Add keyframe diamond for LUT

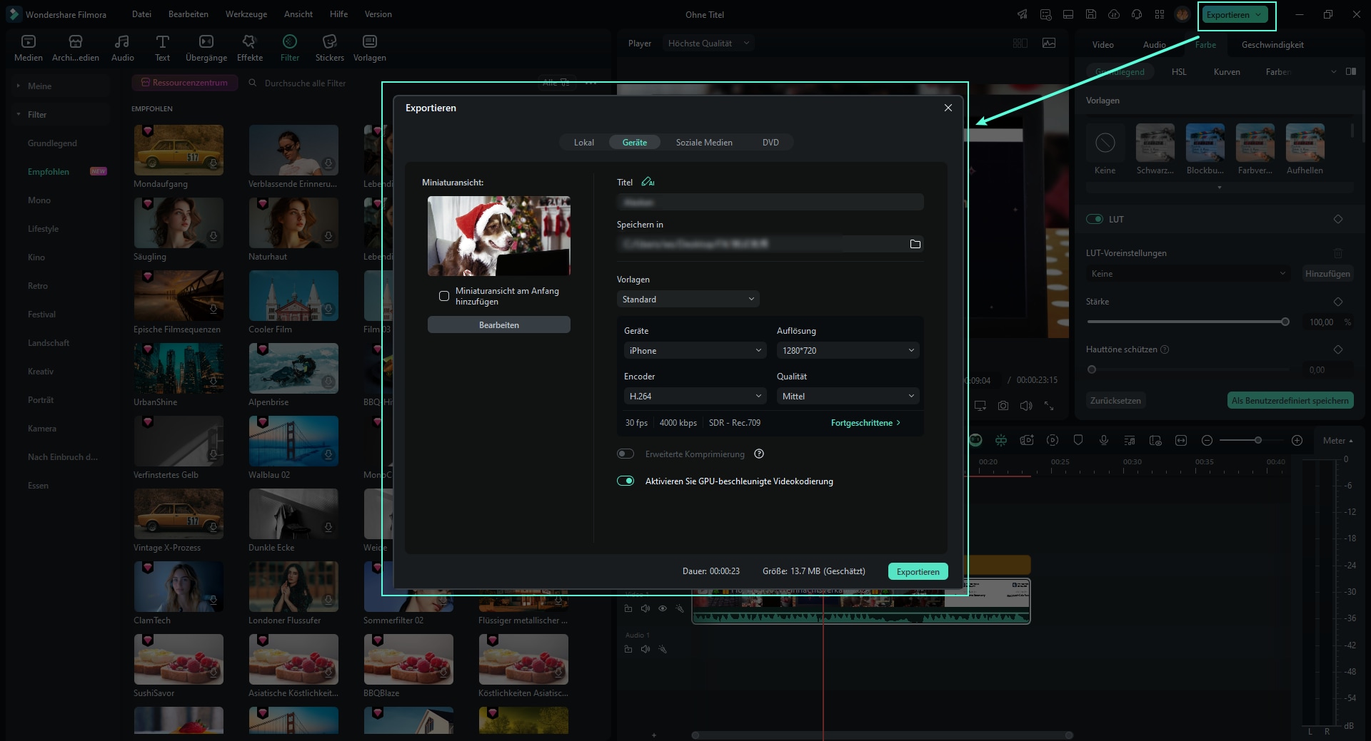coord(1338,219)
